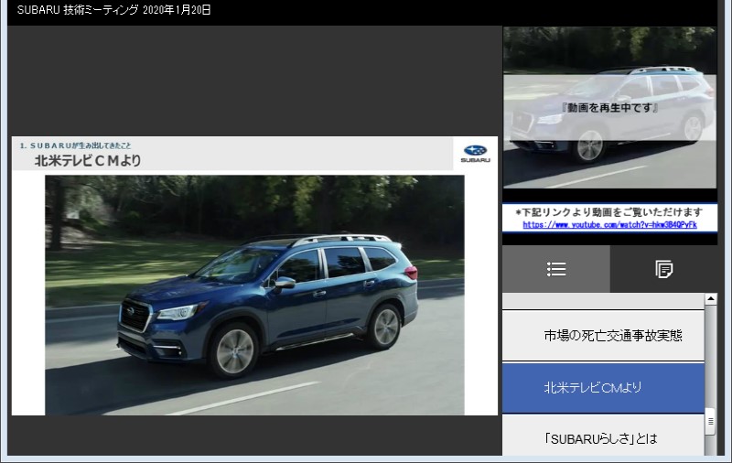Select the 市場の死亡交通事故実態 slide entry
This screenshot has height=463, width=732.
click(x=603, y=335)
